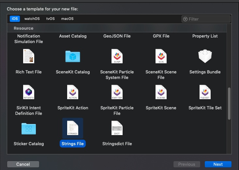The width and height of the screenshot is (239, 170).
Task: Click the Previous button
Action: tap(187, 164)
